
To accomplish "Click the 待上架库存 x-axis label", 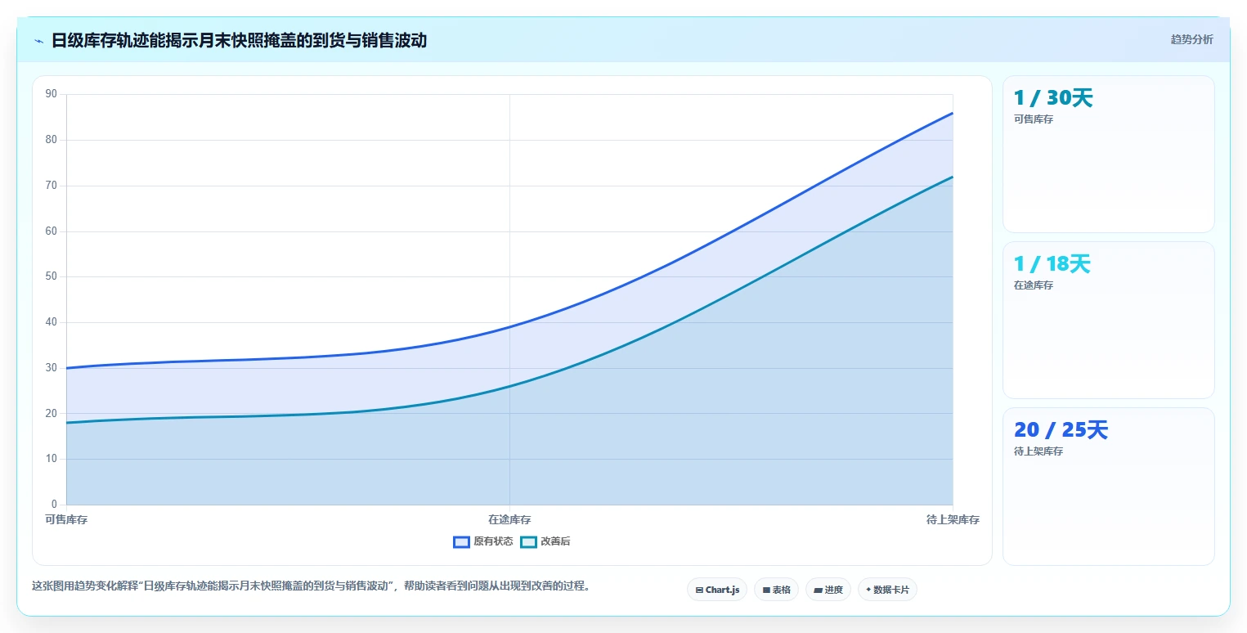I will 953,519.
